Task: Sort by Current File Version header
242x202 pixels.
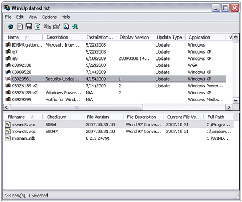Action: coord(183,117)
